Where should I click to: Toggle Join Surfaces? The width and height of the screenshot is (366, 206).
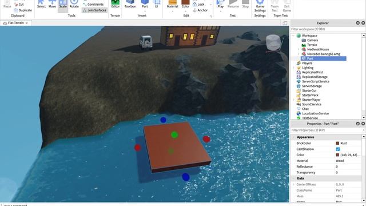point(94,10)
